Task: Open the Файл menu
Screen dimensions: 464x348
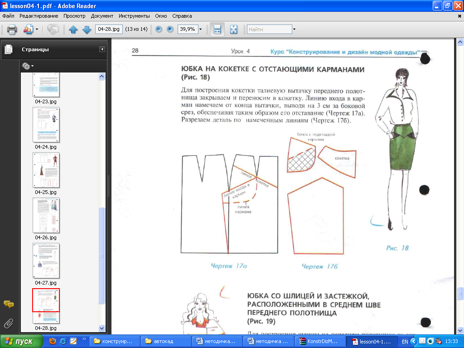Action: coord(8,16)
